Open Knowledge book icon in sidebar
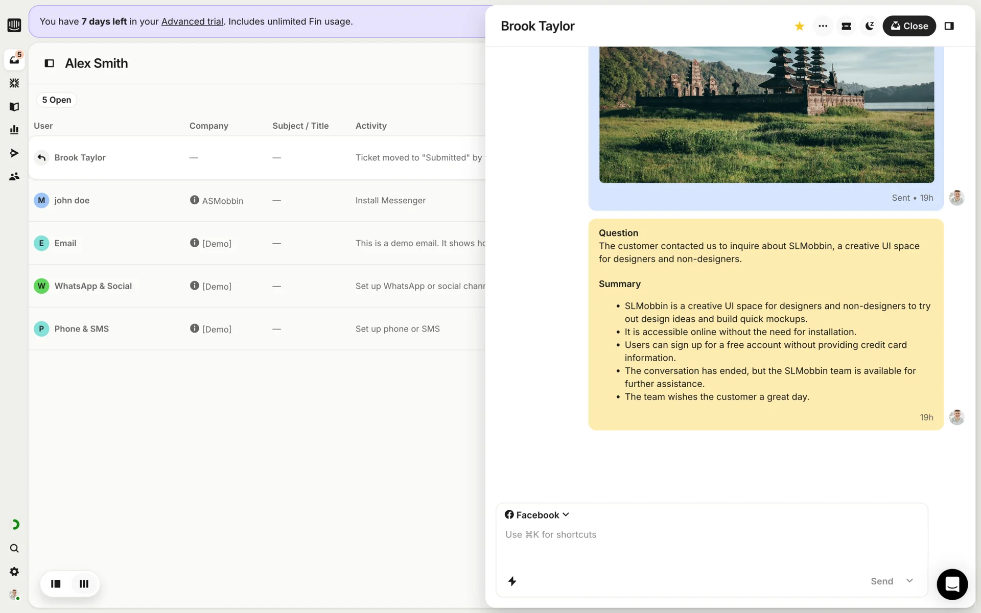The height and width of the screenshot is (613, 981). click(14, 107)
